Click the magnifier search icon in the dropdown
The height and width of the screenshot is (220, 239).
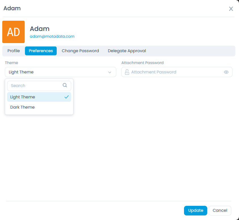click(65, 85)
